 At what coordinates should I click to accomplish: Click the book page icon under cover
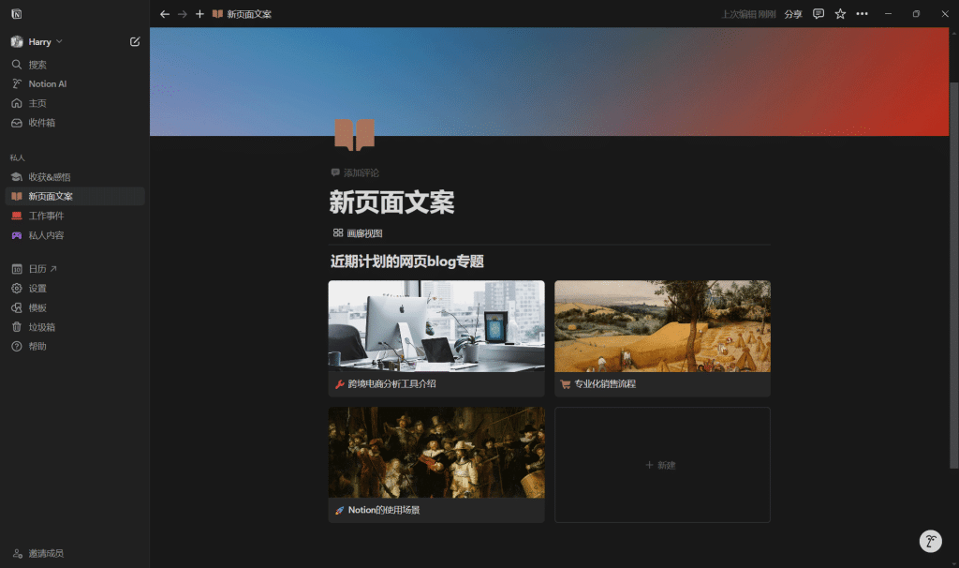pyautogui.click(x=354, y=135)
